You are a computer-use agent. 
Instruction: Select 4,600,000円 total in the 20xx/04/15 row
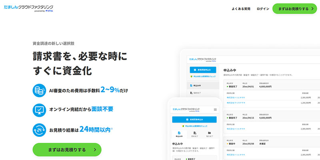click(x=265, y=118)
